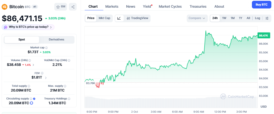This screenshot has height=114, width=274.
Task: Switch to TradingView candlestick chart
Action: 137,18
